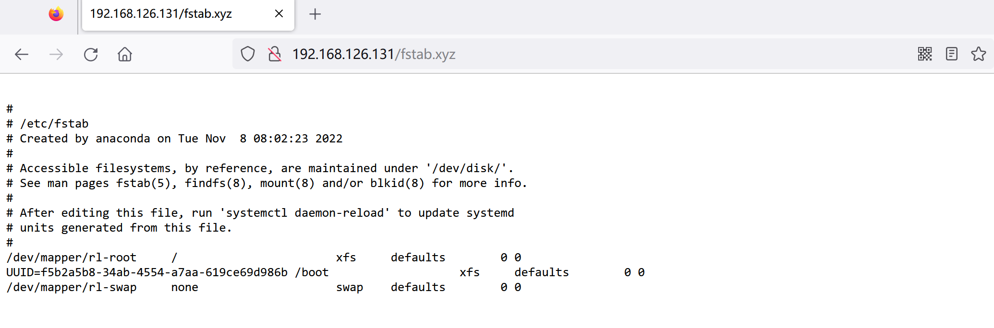The image size is (994, 328).
Task: Click the 'Created by anaconda' line
Action: click(x=174, y=139)
